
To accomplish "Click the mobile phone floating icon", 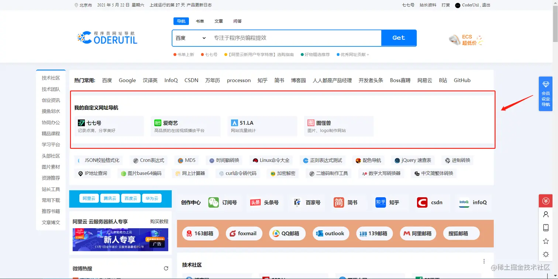I will tap(546, 227).
